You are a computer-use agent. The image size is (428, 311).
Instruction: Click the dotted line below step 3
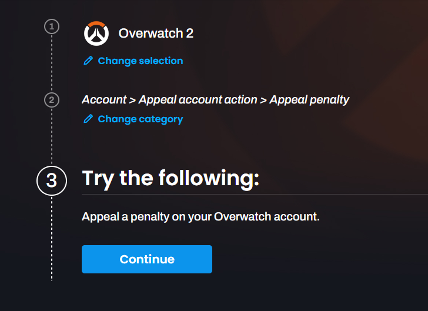[x=52, y=239]
